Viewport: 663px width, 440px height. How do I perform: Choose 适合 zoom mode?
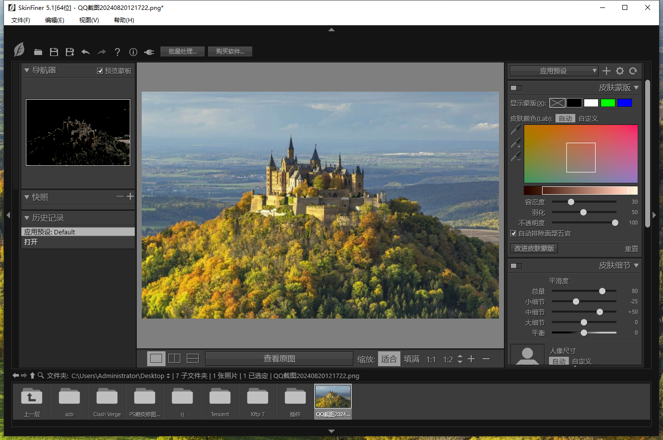pyautogui.click(x=389, y=359)
